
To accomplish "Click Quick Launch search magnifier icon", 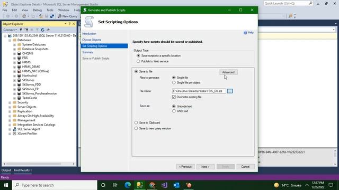I will [x=310, y=3].
